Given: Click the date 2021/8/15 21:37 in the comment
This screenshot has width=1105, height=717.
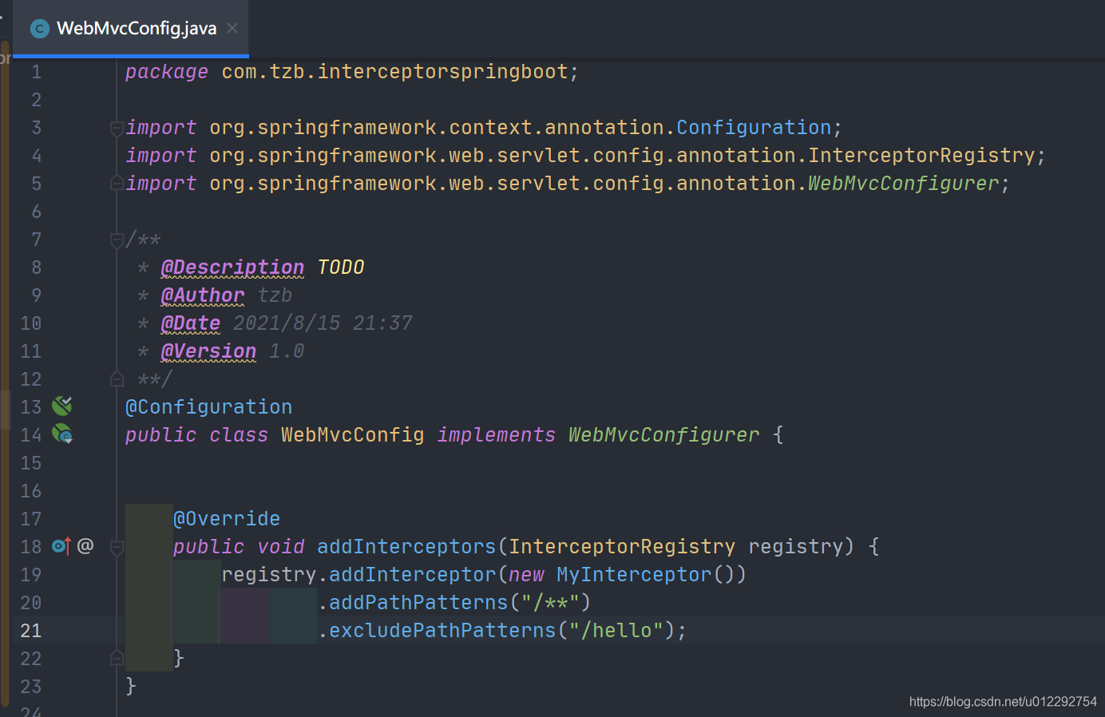Looking at the screenshot, I should (x=323, y=323).
